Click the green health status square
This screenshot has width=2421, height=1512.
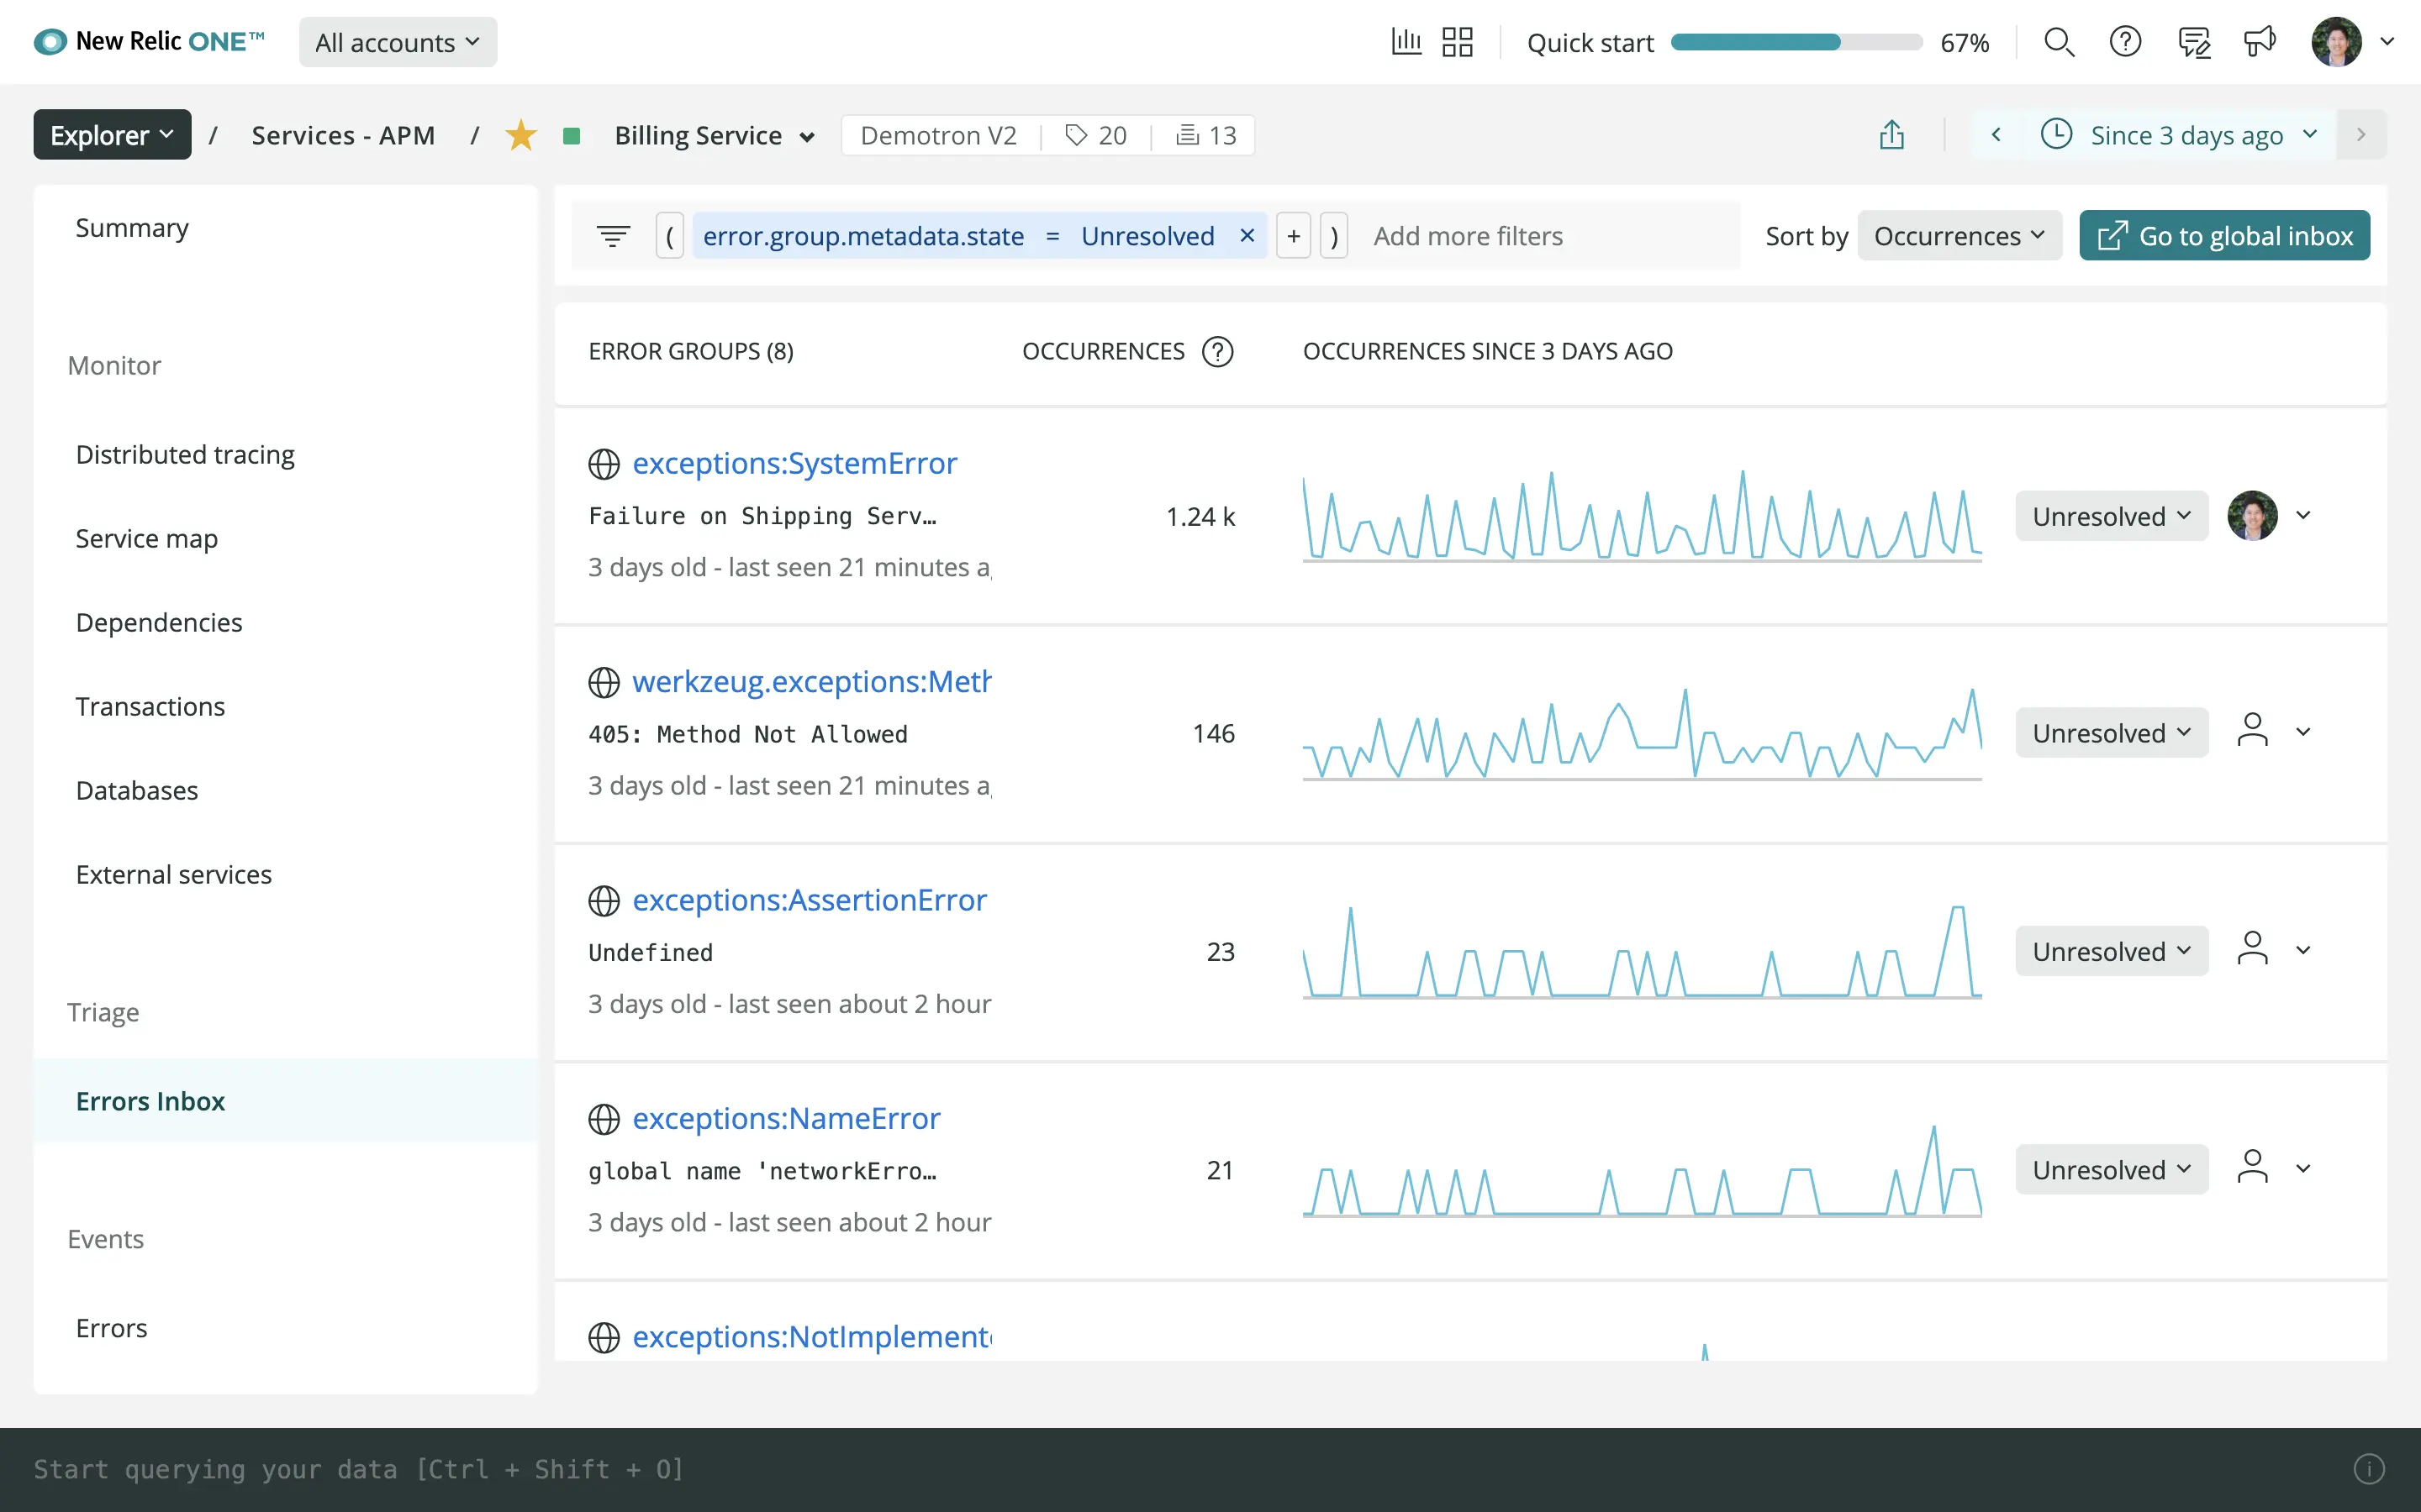tap(572, 136)
